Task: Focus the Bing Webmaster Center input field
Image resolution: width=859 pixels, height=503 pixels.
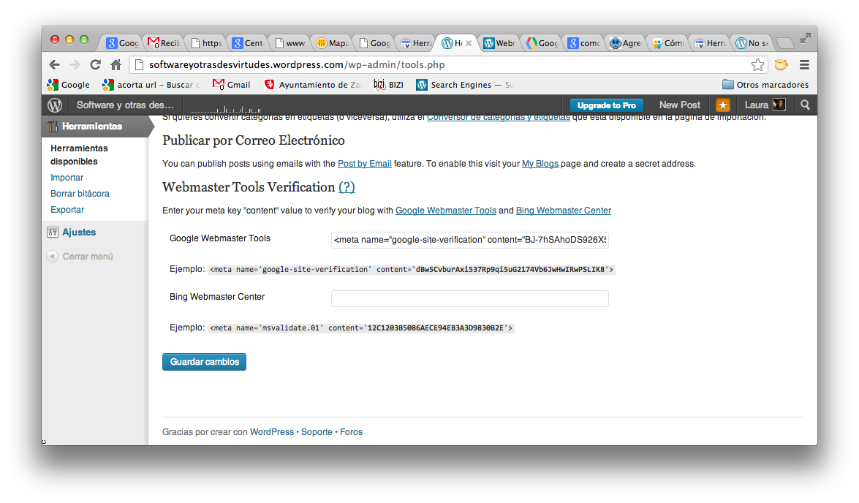Action: [469, 298]
